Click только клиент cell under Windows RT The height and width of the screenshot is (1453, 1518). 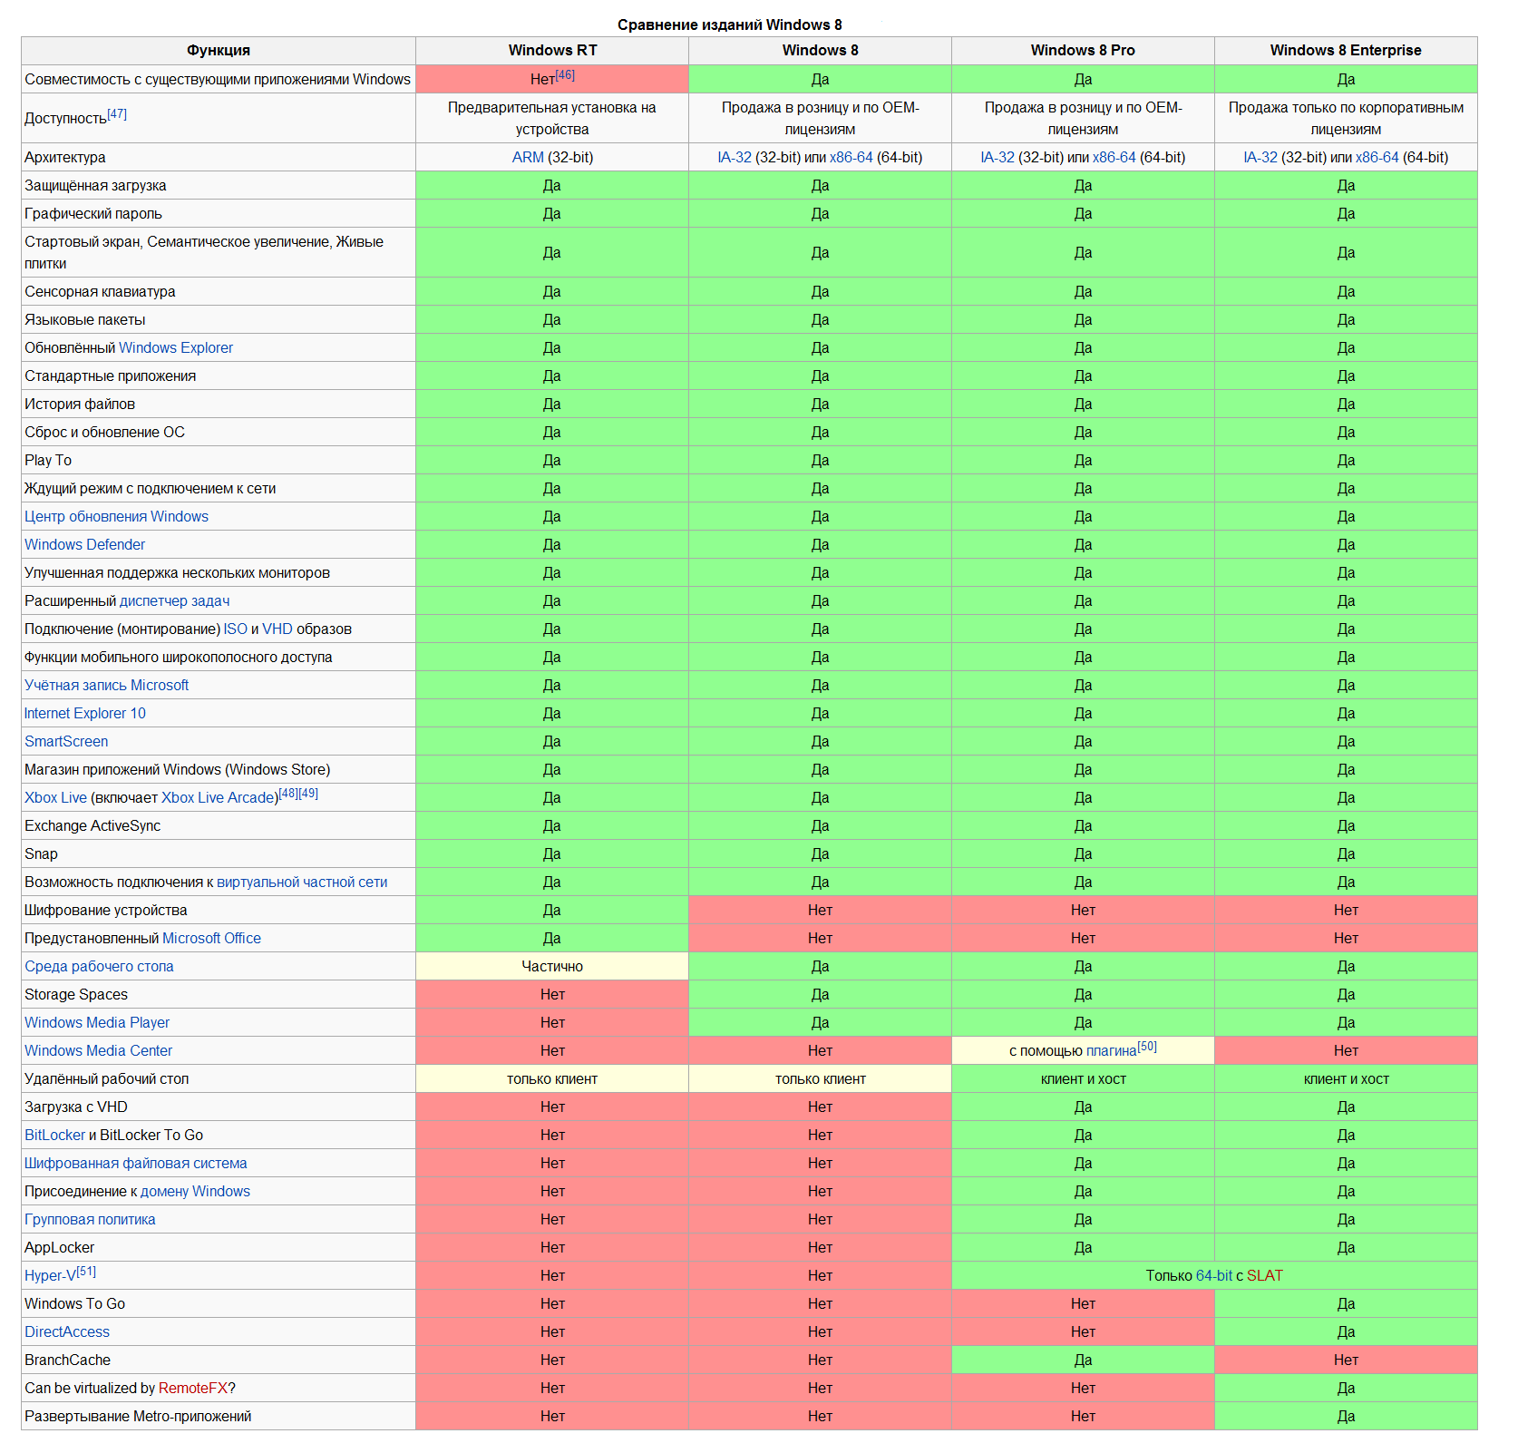tap(552, 1078)
